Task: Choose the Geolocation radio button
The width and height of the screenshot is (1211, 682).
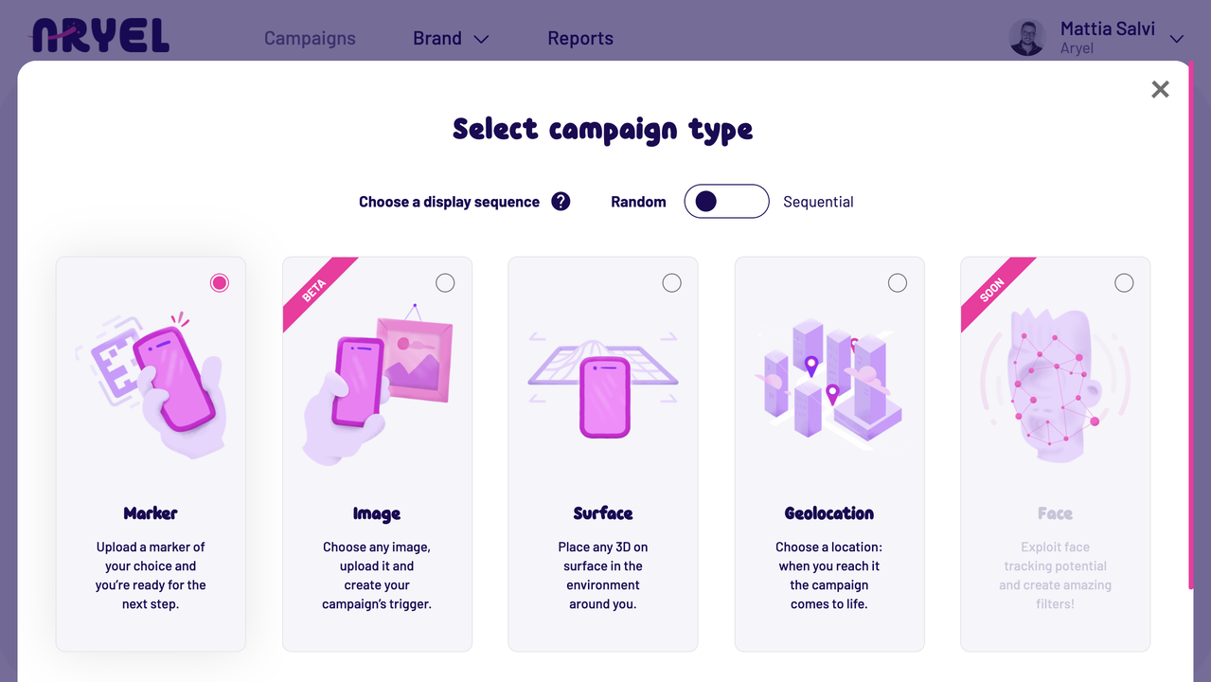Action: tap(898, 282)
